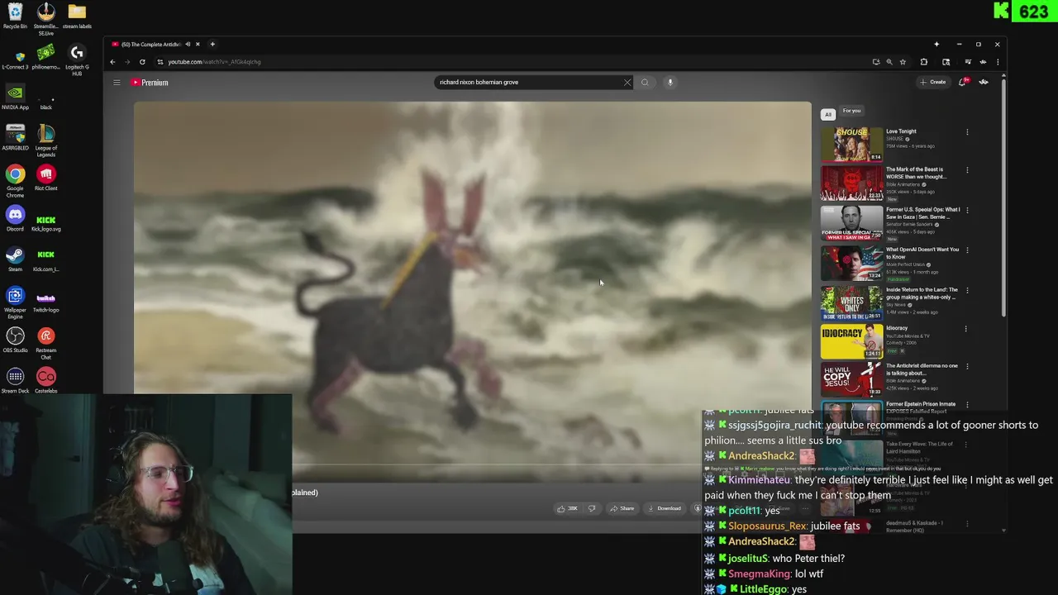The height and width of the screenshot is (595, 1058).
Task: Open Love Tonight video thumbnail
Action: click(851, 144)
